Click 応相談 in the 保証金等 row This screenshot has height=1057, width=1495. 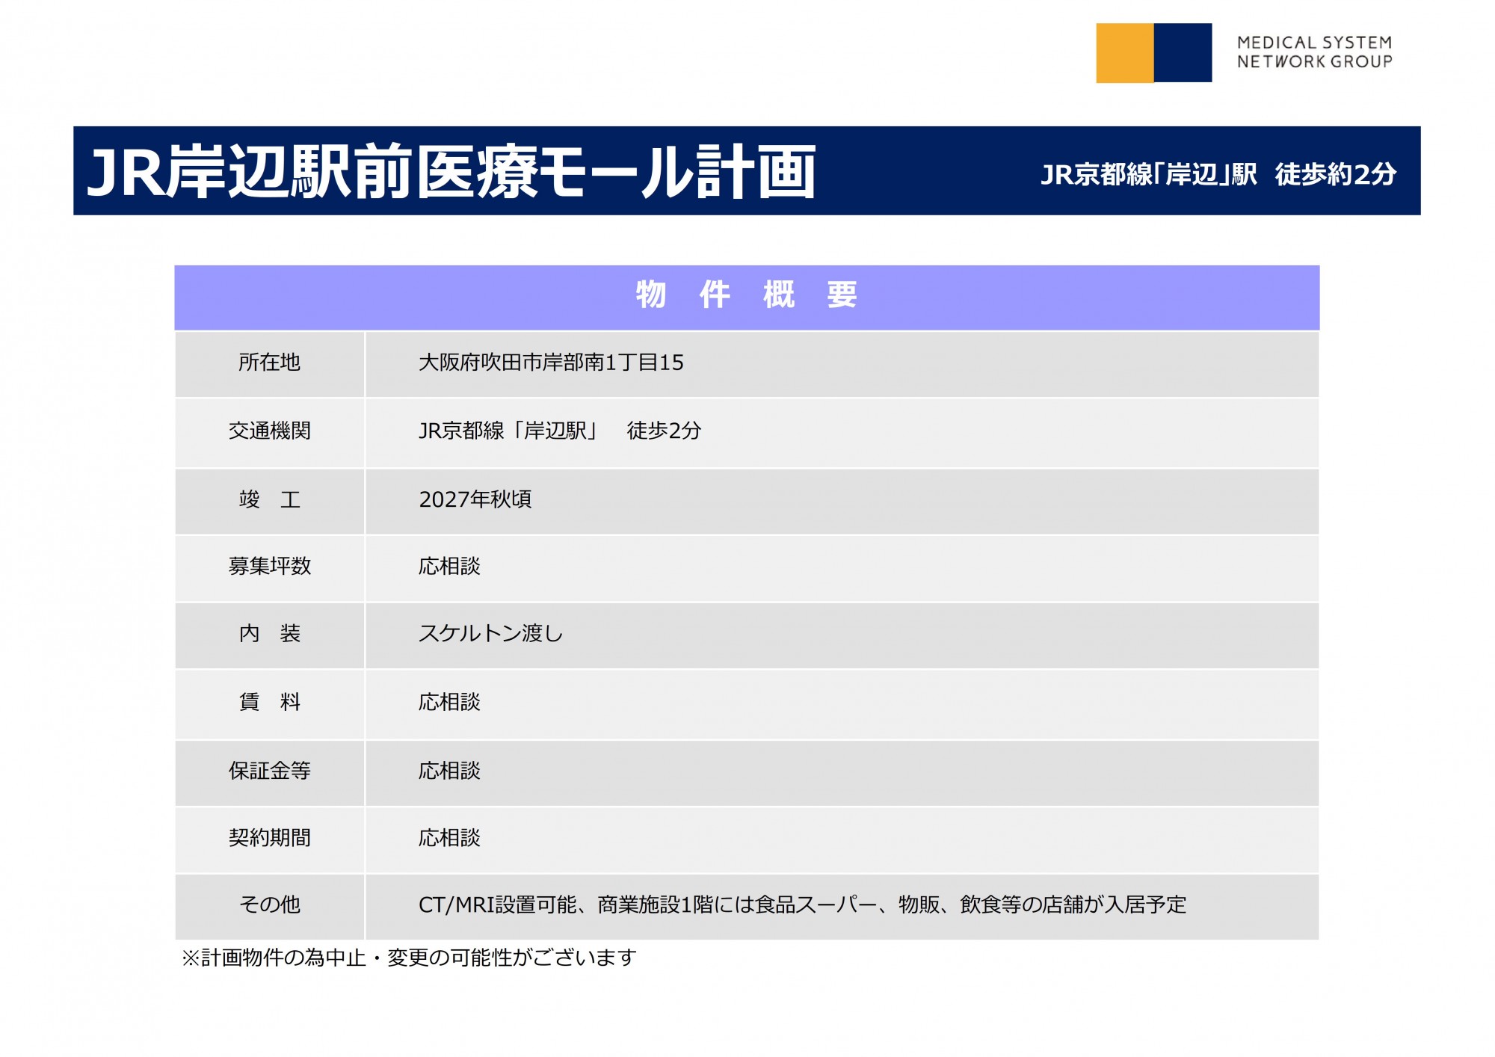tap(449, 771)
